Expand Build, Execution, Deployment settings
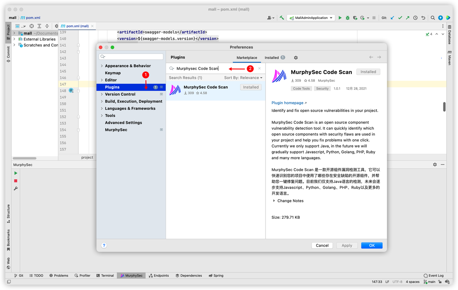458x290 pixels. [x=102, y=101]
